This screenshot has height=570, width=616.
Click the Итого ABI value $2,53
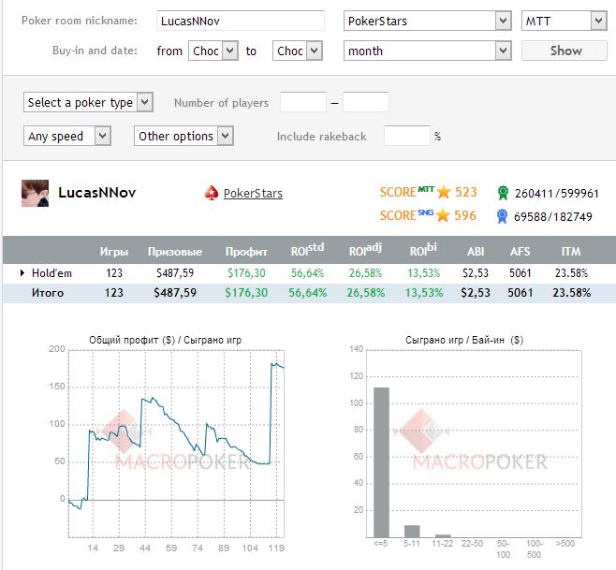coord(476,293)
